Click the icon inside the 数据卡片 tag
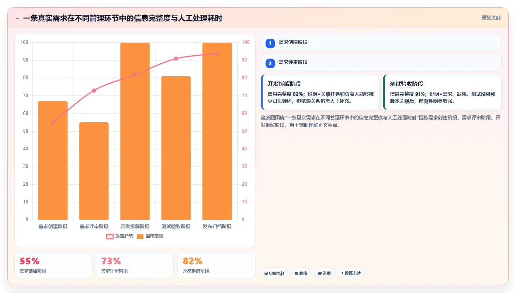 pyautogui.click(x=342, y=273)
